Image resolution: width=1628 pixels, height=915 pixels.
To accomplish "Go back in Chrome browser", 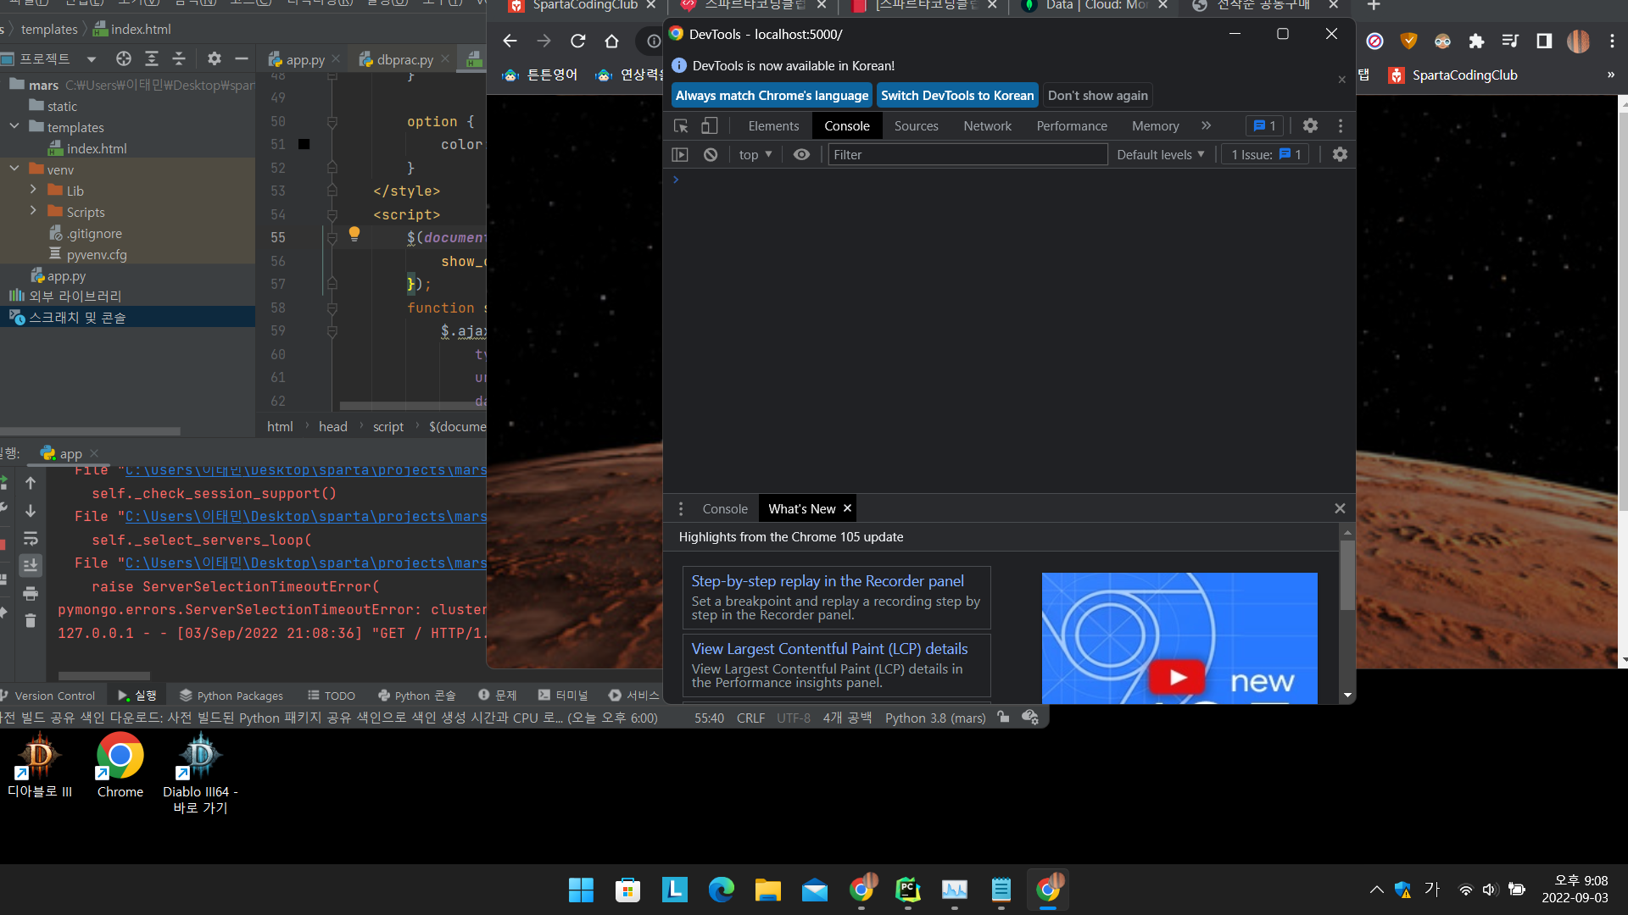I will tap(510, 41).
